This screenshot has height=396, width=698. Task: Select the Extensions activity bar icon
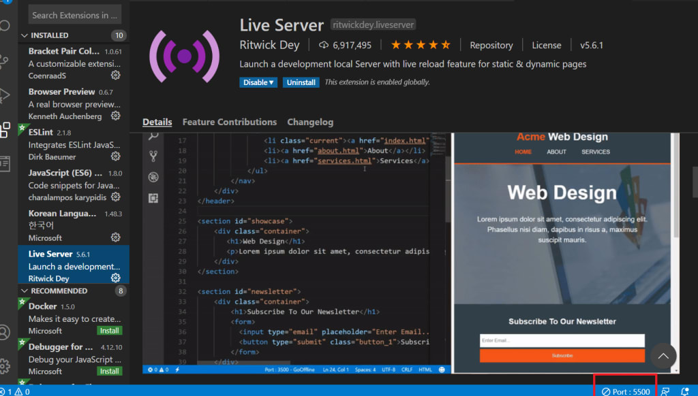coord(5,130)
